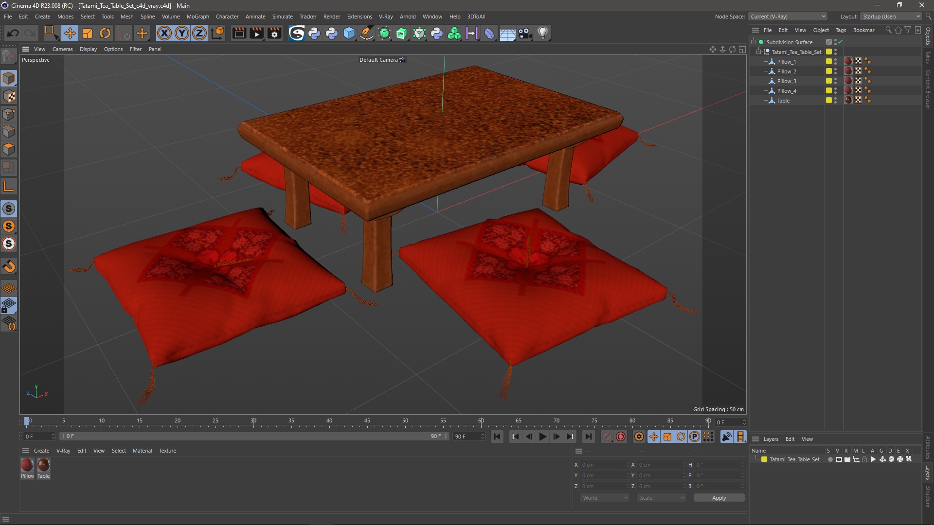The height and width of the screenshot is (525, 934).
Task: Select the Pillow material thumbnail
Action: click(x=27, y=465)
